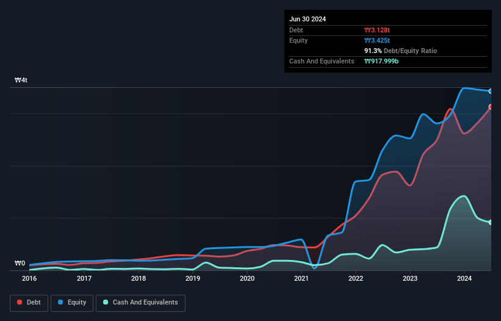Select the red Debt endpoint marker
Image resolution: width=501 pixels, height=321 pixels.
coord(491,107)
